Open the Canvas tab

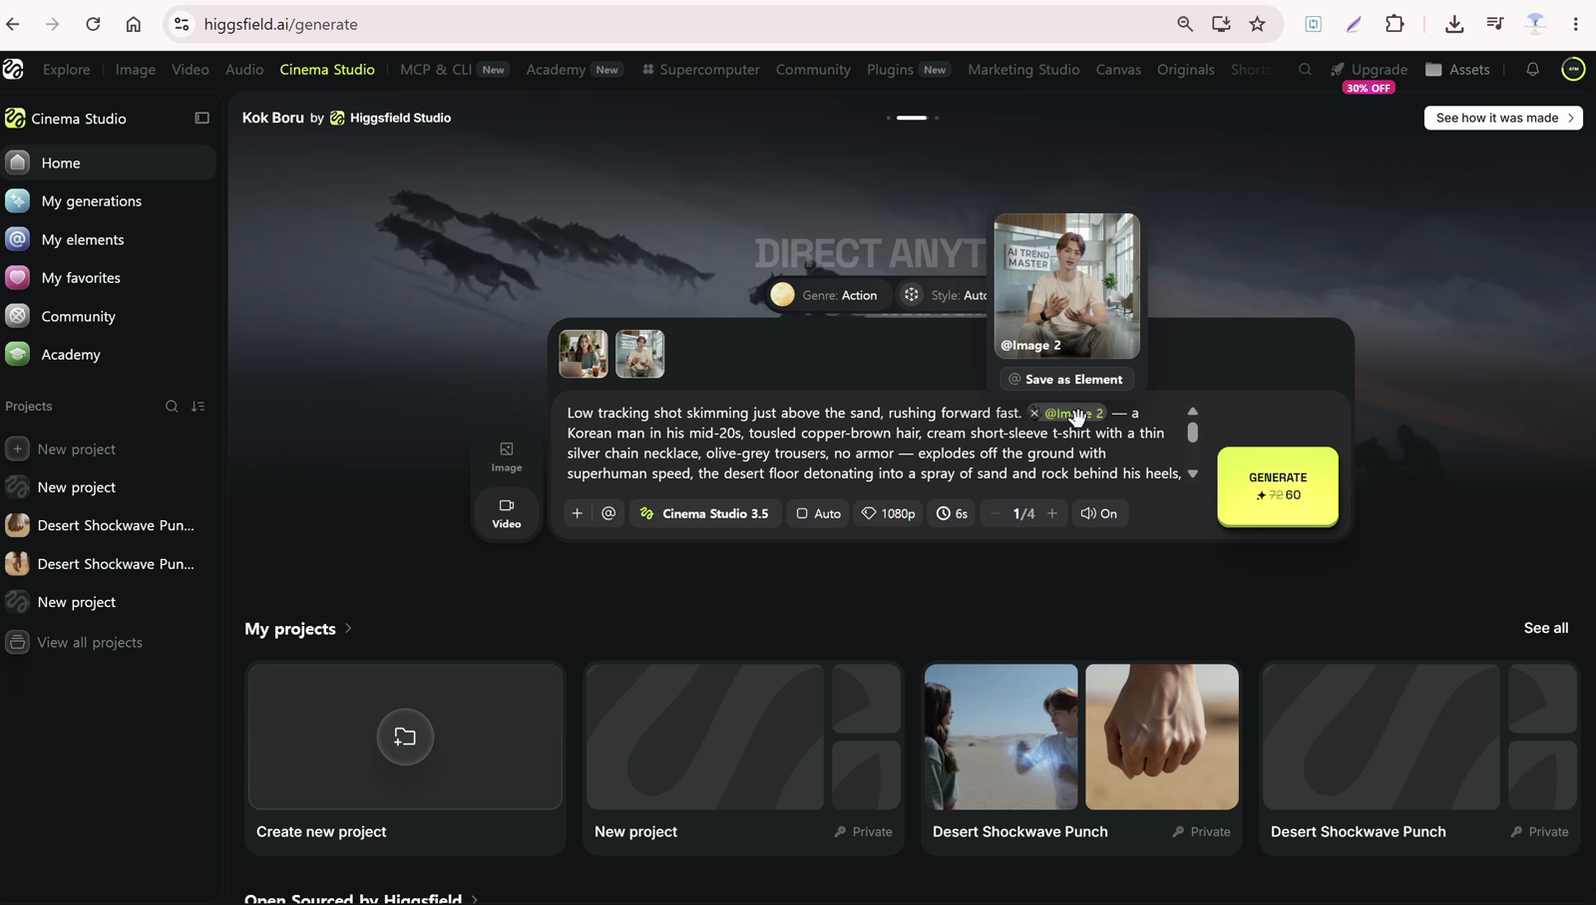pyautogui.click(x=1118, y=70)
